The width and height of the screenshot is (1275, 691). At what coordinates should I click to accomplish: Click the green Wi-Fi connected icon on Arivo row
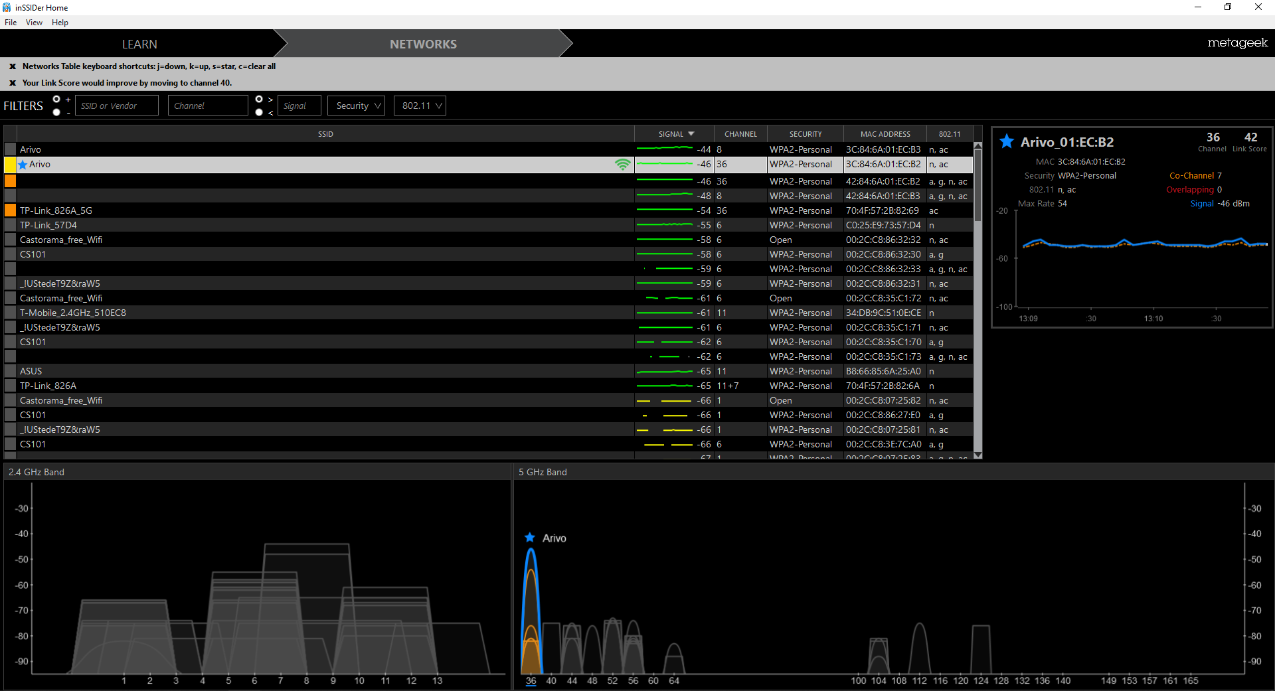point(622,165)
